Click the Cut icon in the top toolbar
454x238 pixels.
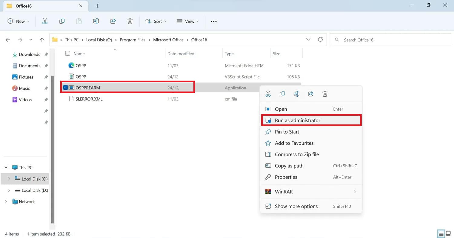pyautogui.click(x=45, y=21)
